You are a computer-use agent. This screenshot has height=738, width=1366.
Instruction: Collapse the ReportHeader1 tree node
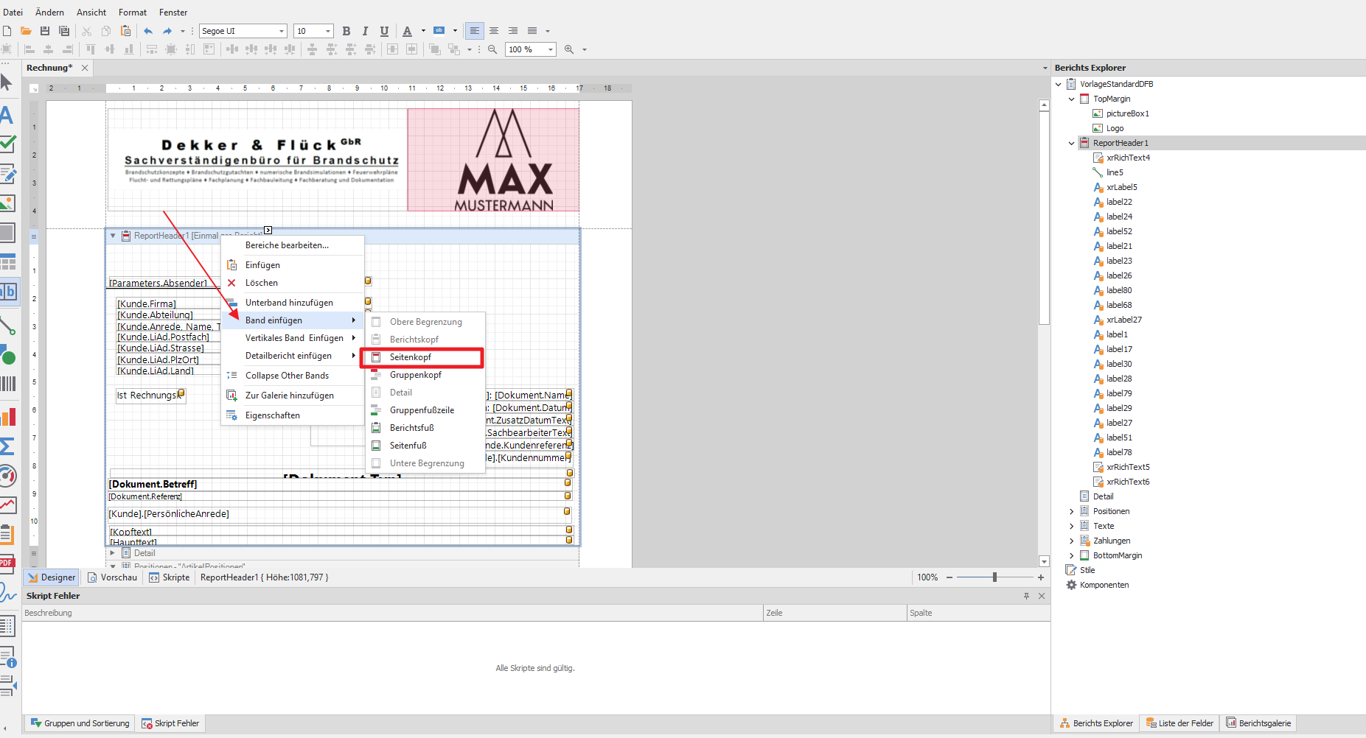tap(1071, 143)
